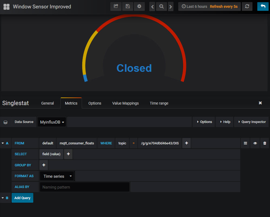Screen dimensions: 270x217
Task: Click the Add Query button
Action: tap(22, 198)
